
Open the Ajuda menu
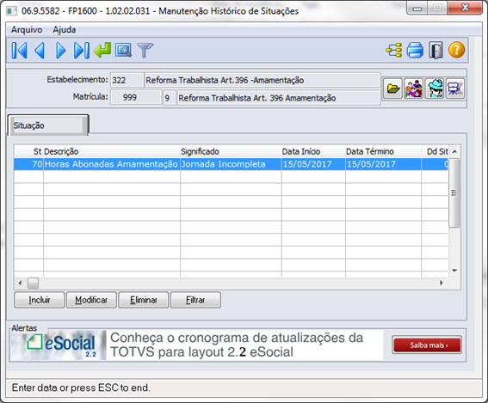64,30
